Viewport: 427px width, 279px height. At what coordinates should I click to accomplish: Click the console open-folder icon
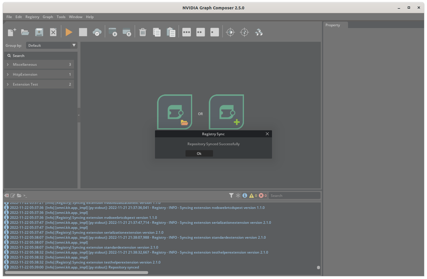pos(19,195)
